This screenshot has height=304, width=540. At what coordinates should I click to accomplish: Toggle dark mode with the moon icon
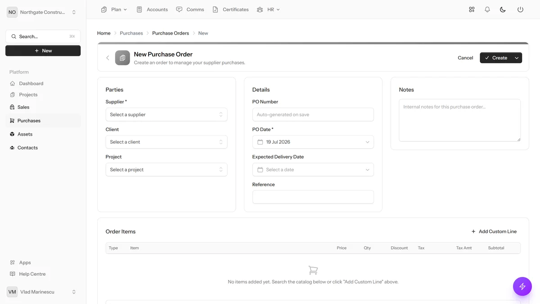click(x=503, y=9)
